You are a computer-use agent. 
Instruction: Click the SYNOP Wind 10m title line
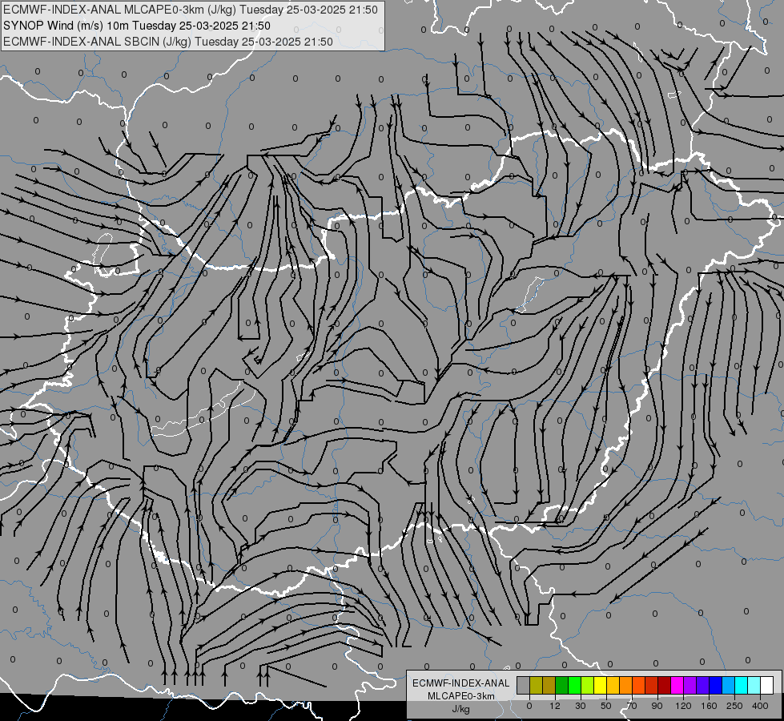pos(136,26)
